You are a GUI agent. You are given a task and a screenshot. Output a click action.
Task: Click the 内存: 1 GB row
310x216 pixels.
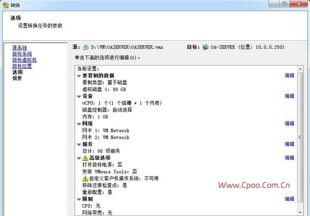(x=95, y=117)
